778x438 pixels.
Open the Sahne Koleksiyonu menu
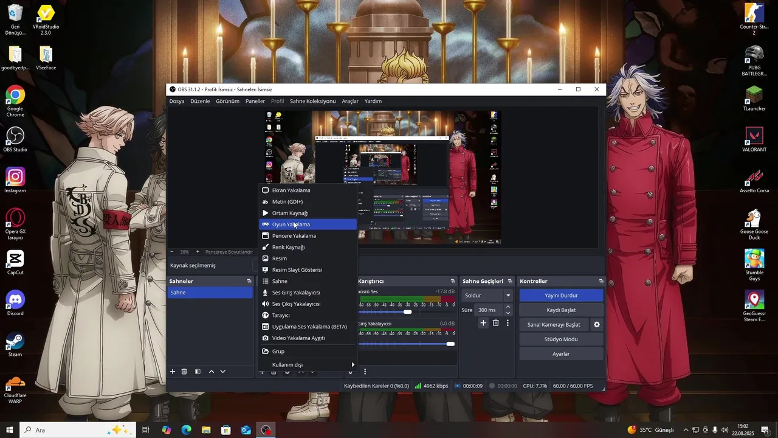click(x=313, y=101)
